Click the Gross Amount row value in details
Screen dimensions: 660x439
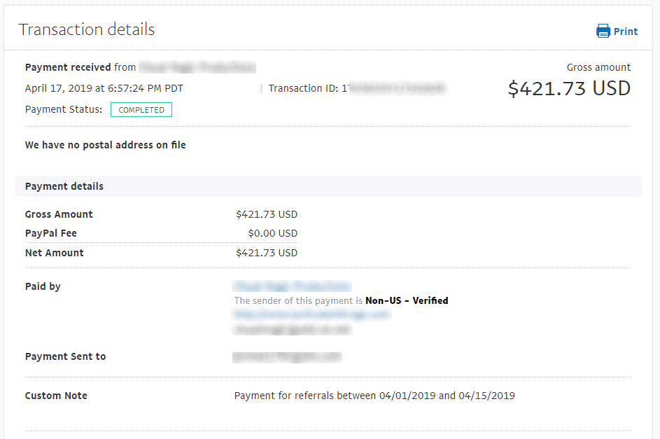coord(267,214)
